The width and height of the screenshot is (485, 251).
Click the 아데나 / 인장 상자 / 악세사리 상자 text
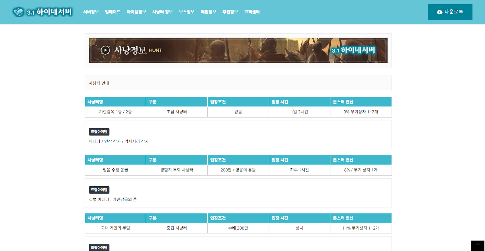pos(119,141)
